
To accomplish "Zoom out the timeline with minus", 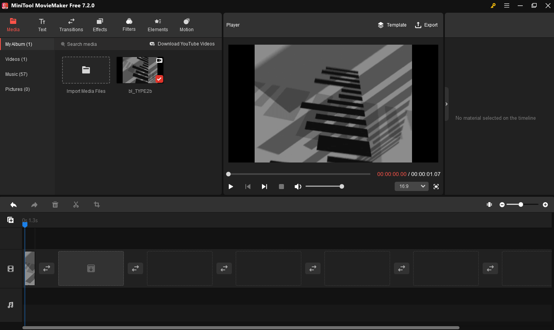I will [502, 204].
